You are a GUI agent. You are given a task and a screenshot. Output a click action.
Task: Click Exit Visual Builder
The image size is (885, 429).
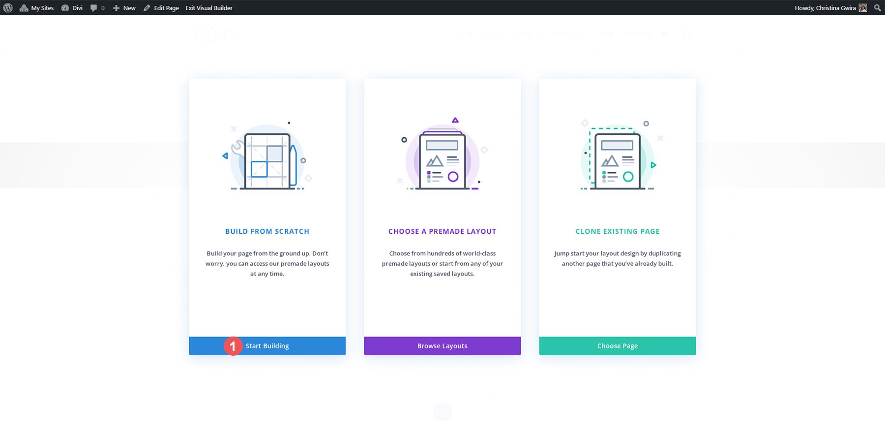coord(209,8)
